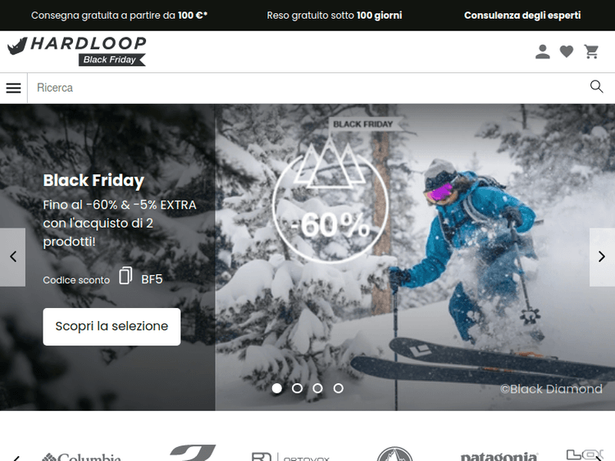The image size is (615, 461).
Task: Focus the Ricerca search field
Action: coord(307,88)
